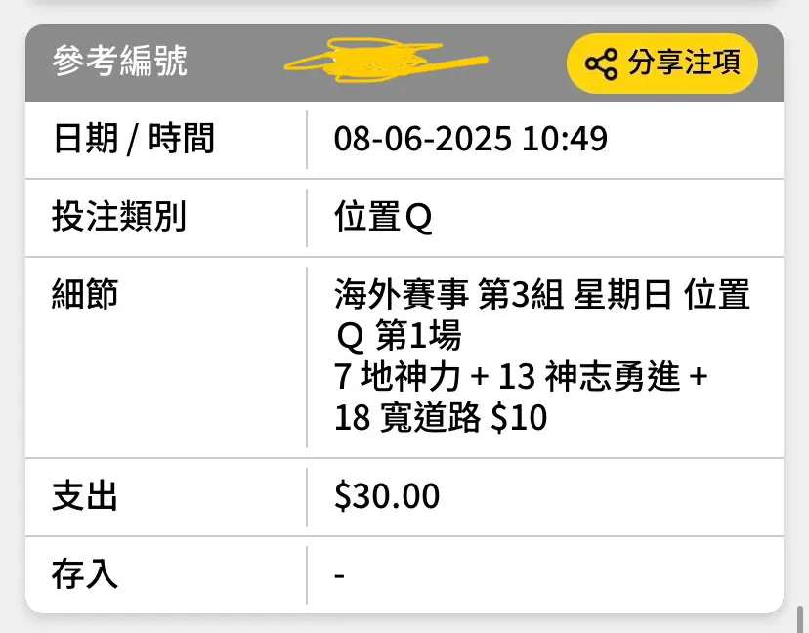This screenshot has width=809, height=633.
Task: Click the 位置Q bet type value
Action: click(x=383, y=217)
